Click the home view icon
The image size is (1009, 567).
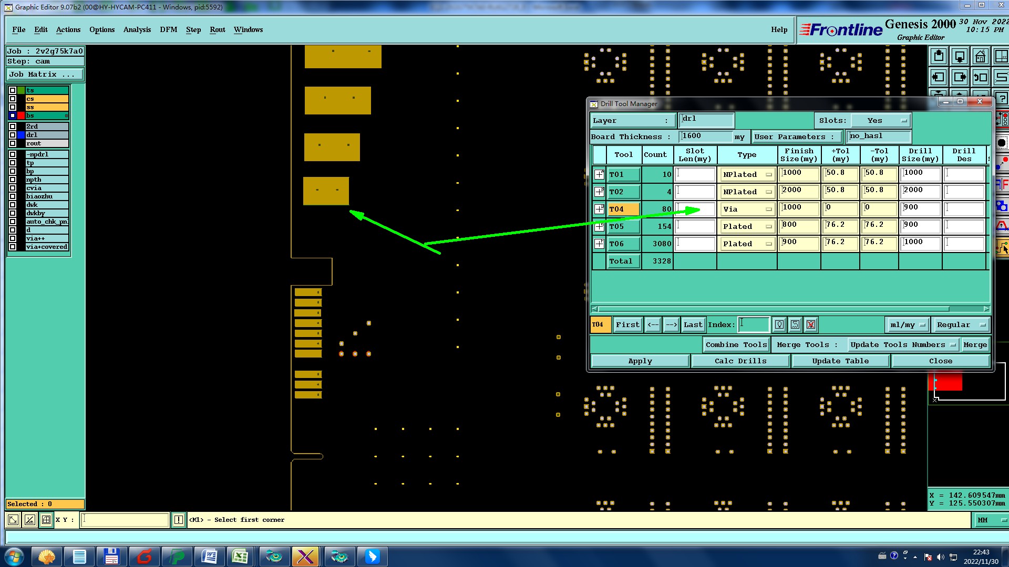tap(980, 56)
